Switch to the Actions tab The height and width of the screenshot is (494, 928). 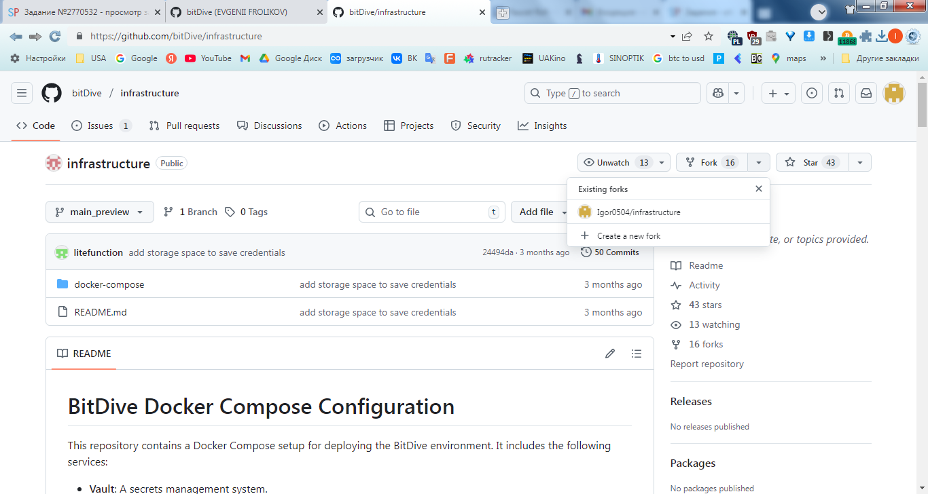343,126
